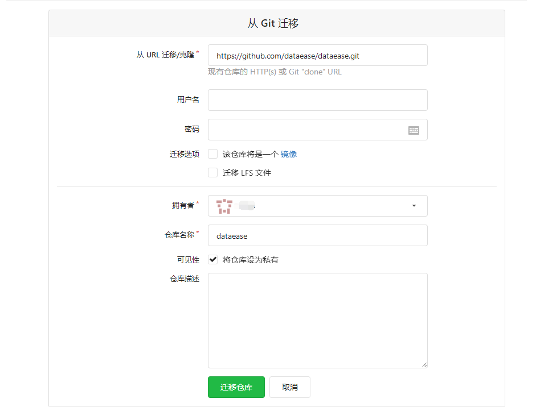Click inside the 仓库描述 text area
The height and width of the screenshot is (411, 536).
coord(317,320)
